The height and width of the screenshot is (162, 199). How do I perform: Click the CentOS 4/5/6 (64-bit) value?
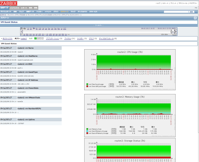pos(26,76)
